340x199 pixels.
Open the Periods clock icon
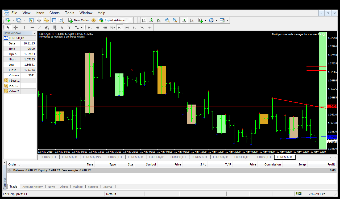click(x=211, y=20)
